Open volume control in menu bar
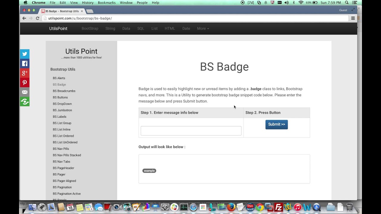 pyautogui.click(x=286, y=2)
